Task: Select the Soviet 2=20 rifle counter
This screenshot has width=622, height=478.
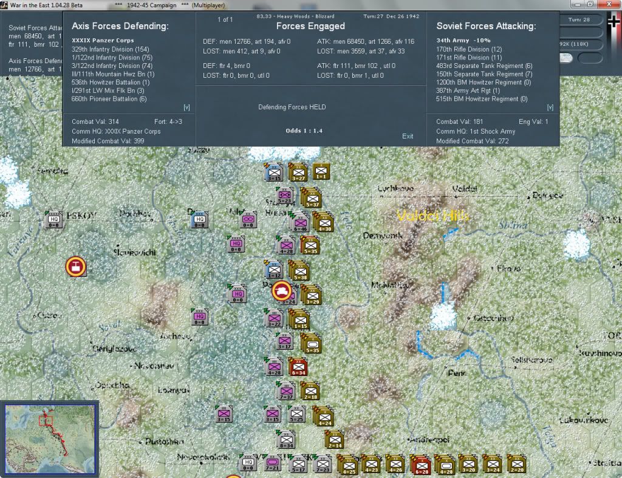Action: (x=516, y=463)
